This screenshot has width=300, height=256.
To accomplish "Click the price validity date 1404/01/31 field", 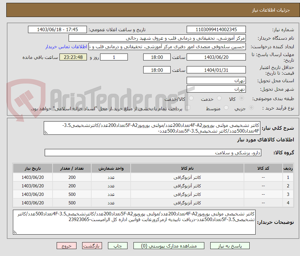I will click(216, 70).
